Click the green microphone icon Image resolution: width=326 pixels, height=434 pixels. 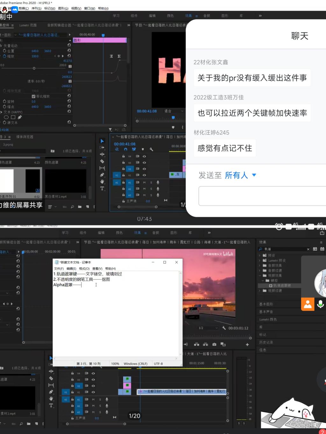click(321, 304)
